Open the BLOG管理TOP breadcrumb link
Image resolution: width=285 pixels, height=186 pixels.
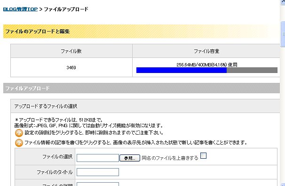(20, 9)
